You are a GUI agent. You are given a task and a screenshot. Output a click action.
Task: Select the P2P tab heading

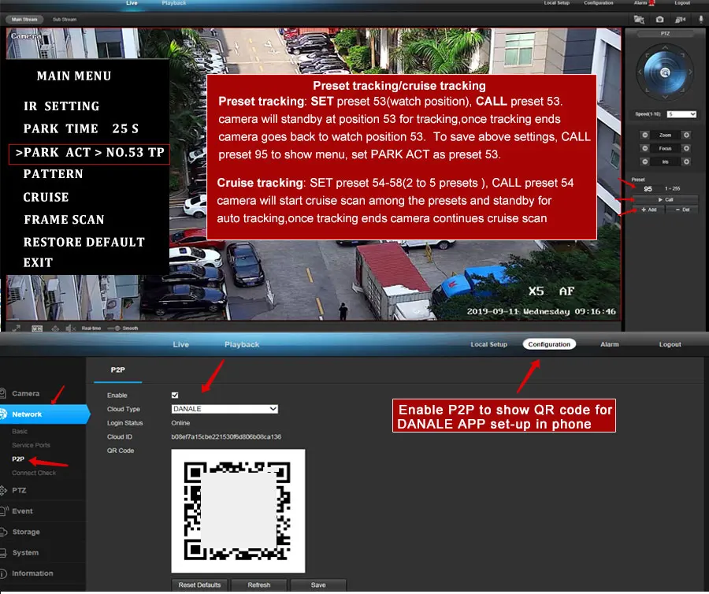tap(118, 369)
